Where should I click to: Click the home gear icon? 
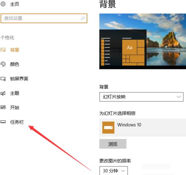click(3, 4)
